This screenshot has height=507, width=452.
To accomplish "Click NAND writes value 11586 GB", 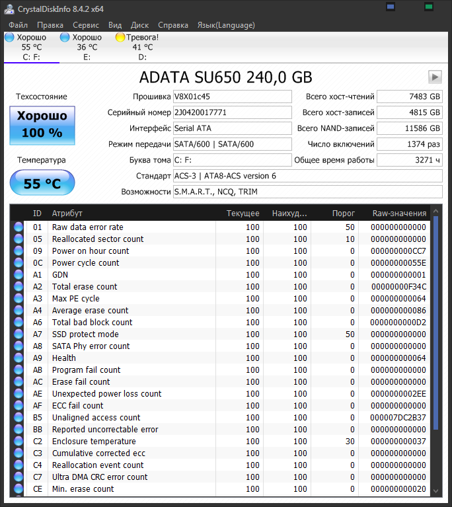I will pyautogui.click(x=410, y=128).
